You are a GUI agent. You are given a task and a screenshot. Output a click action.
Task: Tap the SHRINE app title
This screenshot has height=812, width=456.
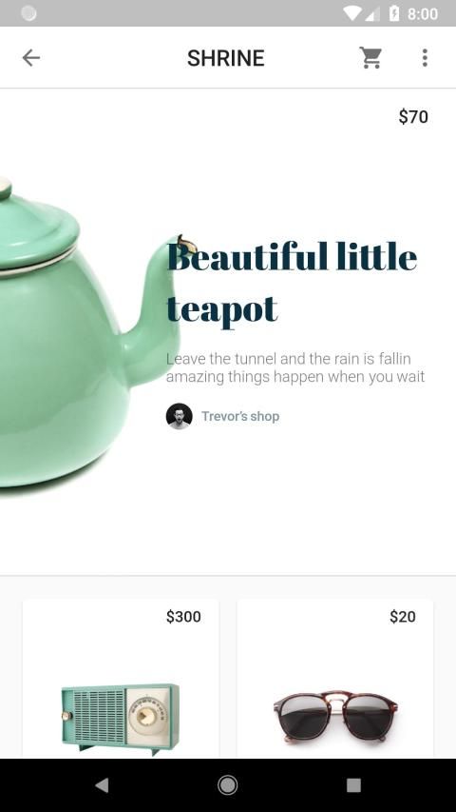pyautogui.click(x=226, y=58)
